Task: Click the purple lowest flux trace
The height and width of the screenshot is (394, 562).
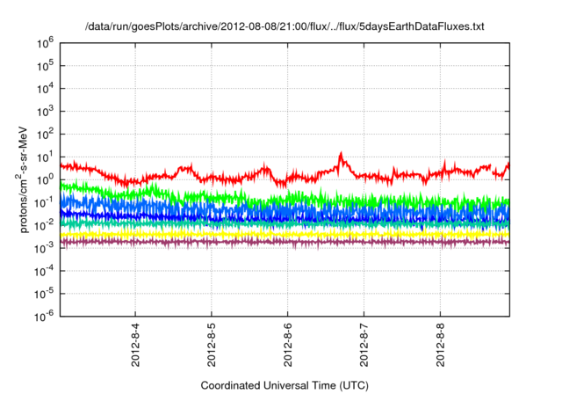Action: coord(285,242)
